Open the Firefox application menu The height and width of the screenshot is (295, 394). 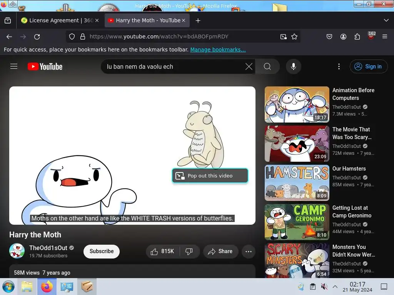pos(385,36)
